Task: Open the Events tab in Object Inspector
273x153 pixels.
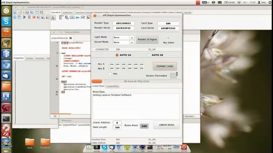Action: tap(29, 58)
